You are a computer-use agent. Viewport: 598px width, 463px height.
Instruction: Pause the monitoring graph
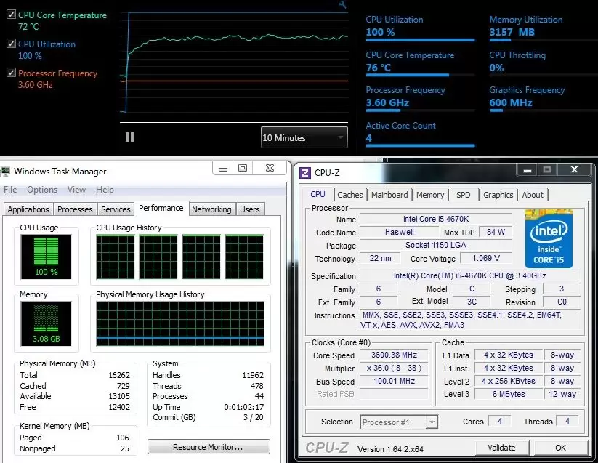(130, 137)
